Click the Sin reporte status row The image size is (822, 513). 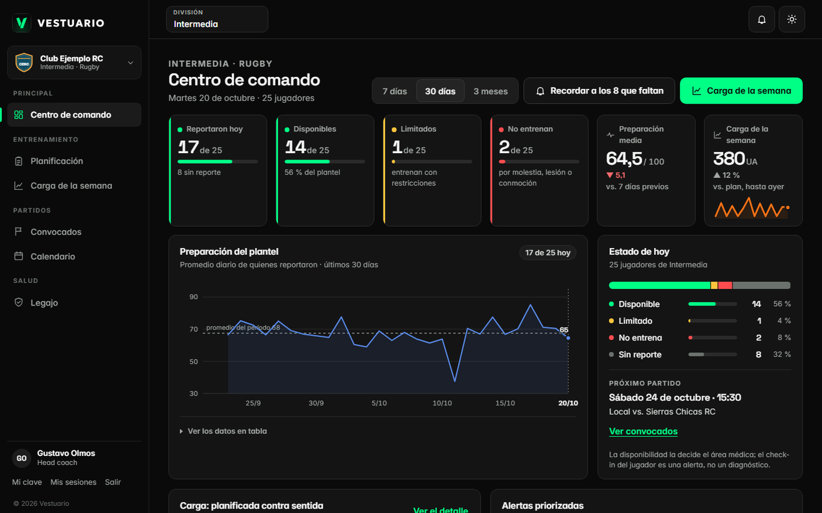click(x=700, y=355)
